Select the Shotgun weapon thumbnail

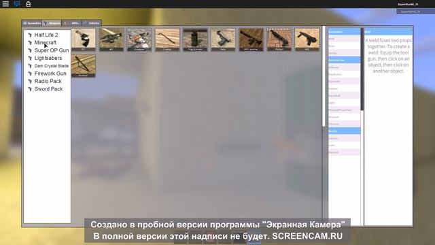[279, 39]
